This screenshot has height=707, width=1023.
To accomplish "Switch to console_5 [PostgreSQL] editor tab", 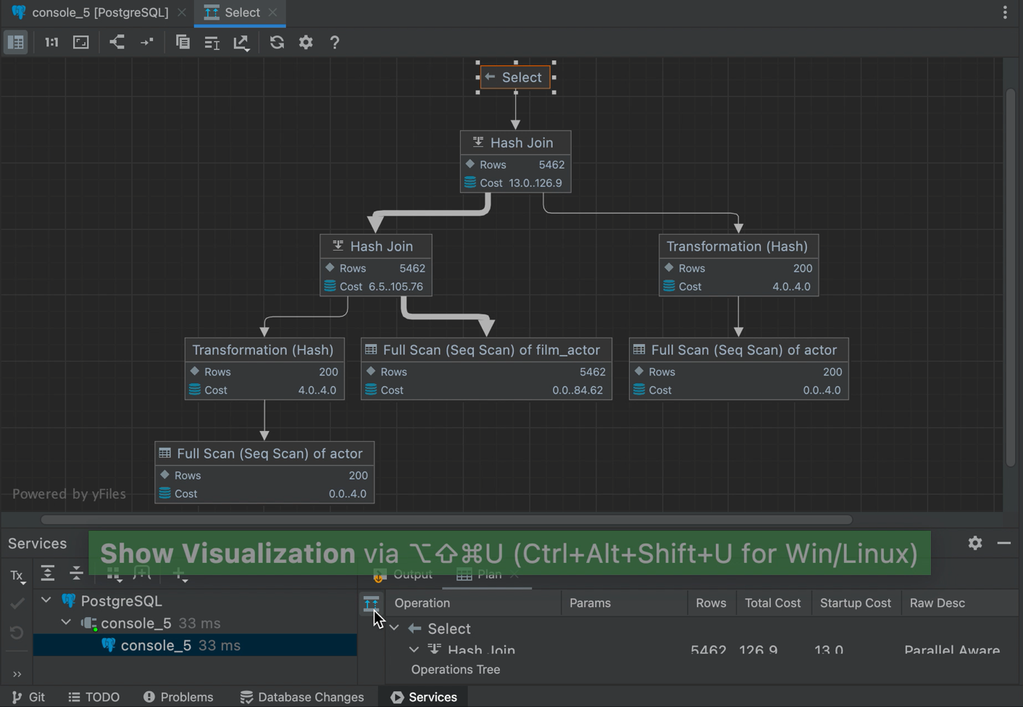I will pyautogui.click(x=100, y=12).
